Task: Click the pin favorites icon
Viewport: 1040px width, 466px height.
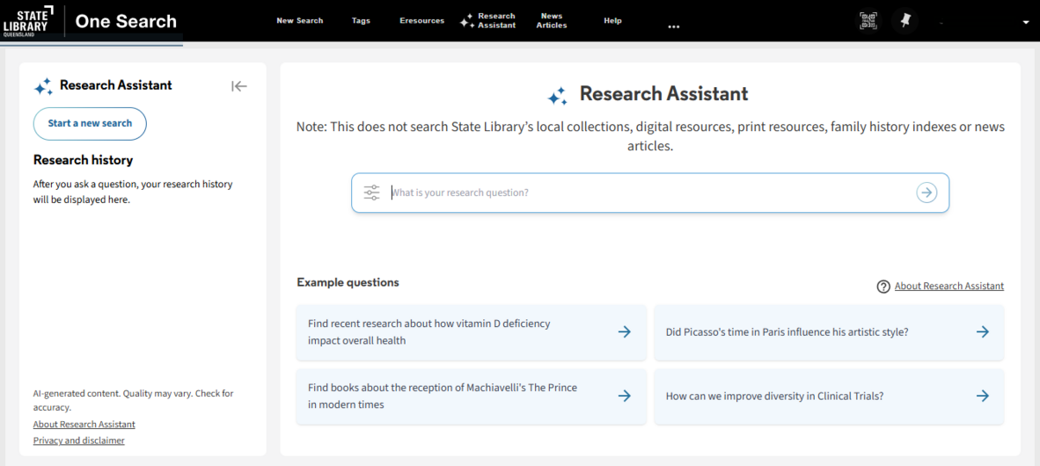Action: coord(905,20)
